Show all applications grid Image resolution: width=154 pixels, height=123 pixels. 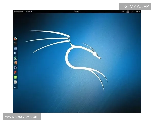(x=15, y=87)
